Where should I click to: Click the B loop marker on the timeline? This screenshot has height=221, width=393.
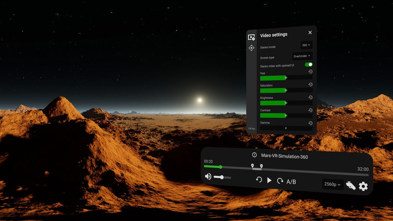tap(262, 166)
